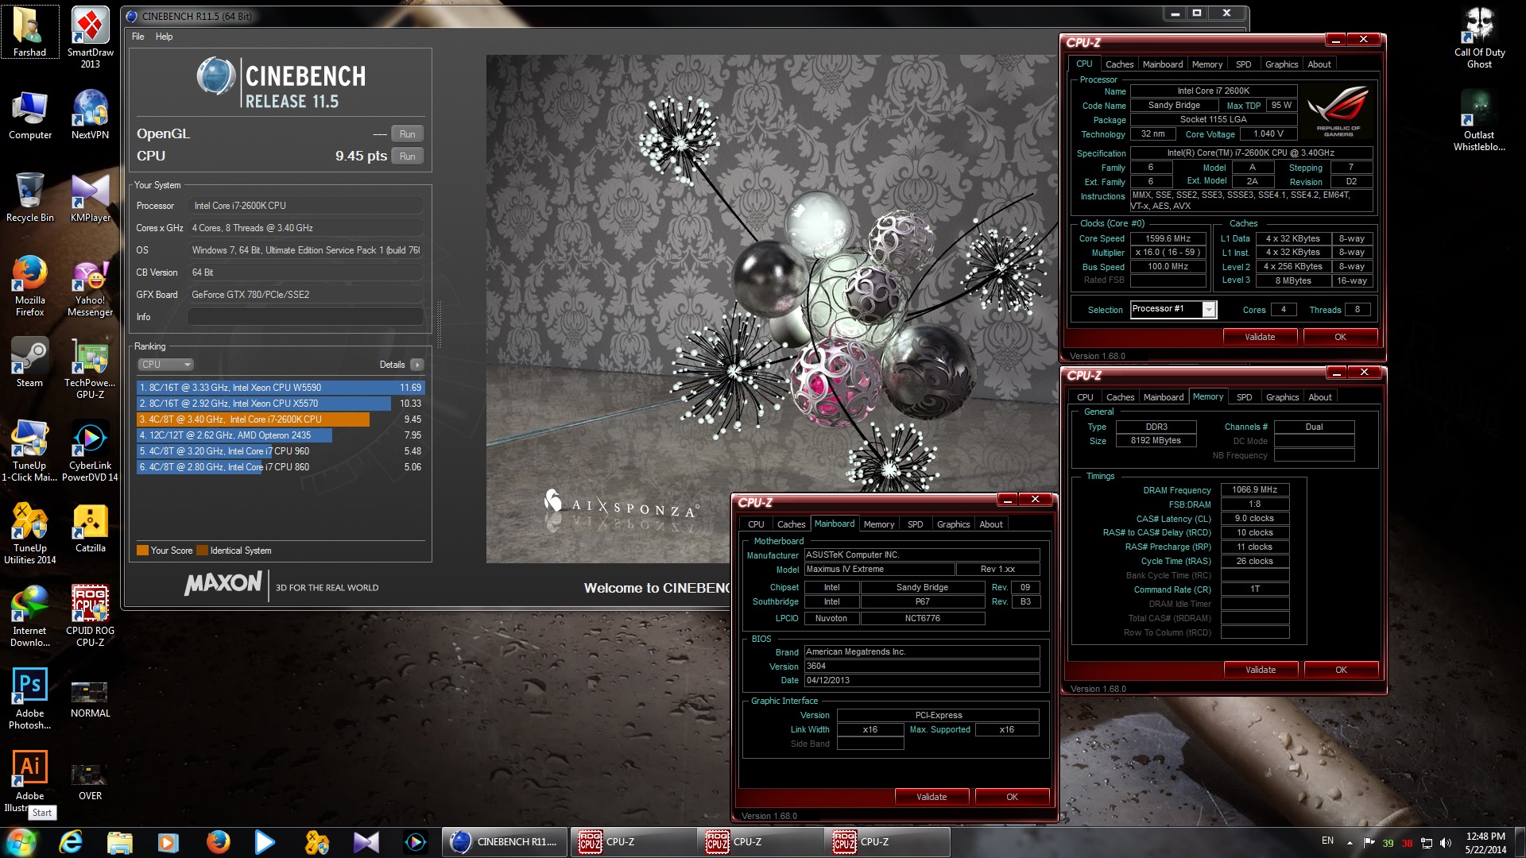Open the OVER desktop file
The image size is (1526, 858).
[x=90, y=781]
